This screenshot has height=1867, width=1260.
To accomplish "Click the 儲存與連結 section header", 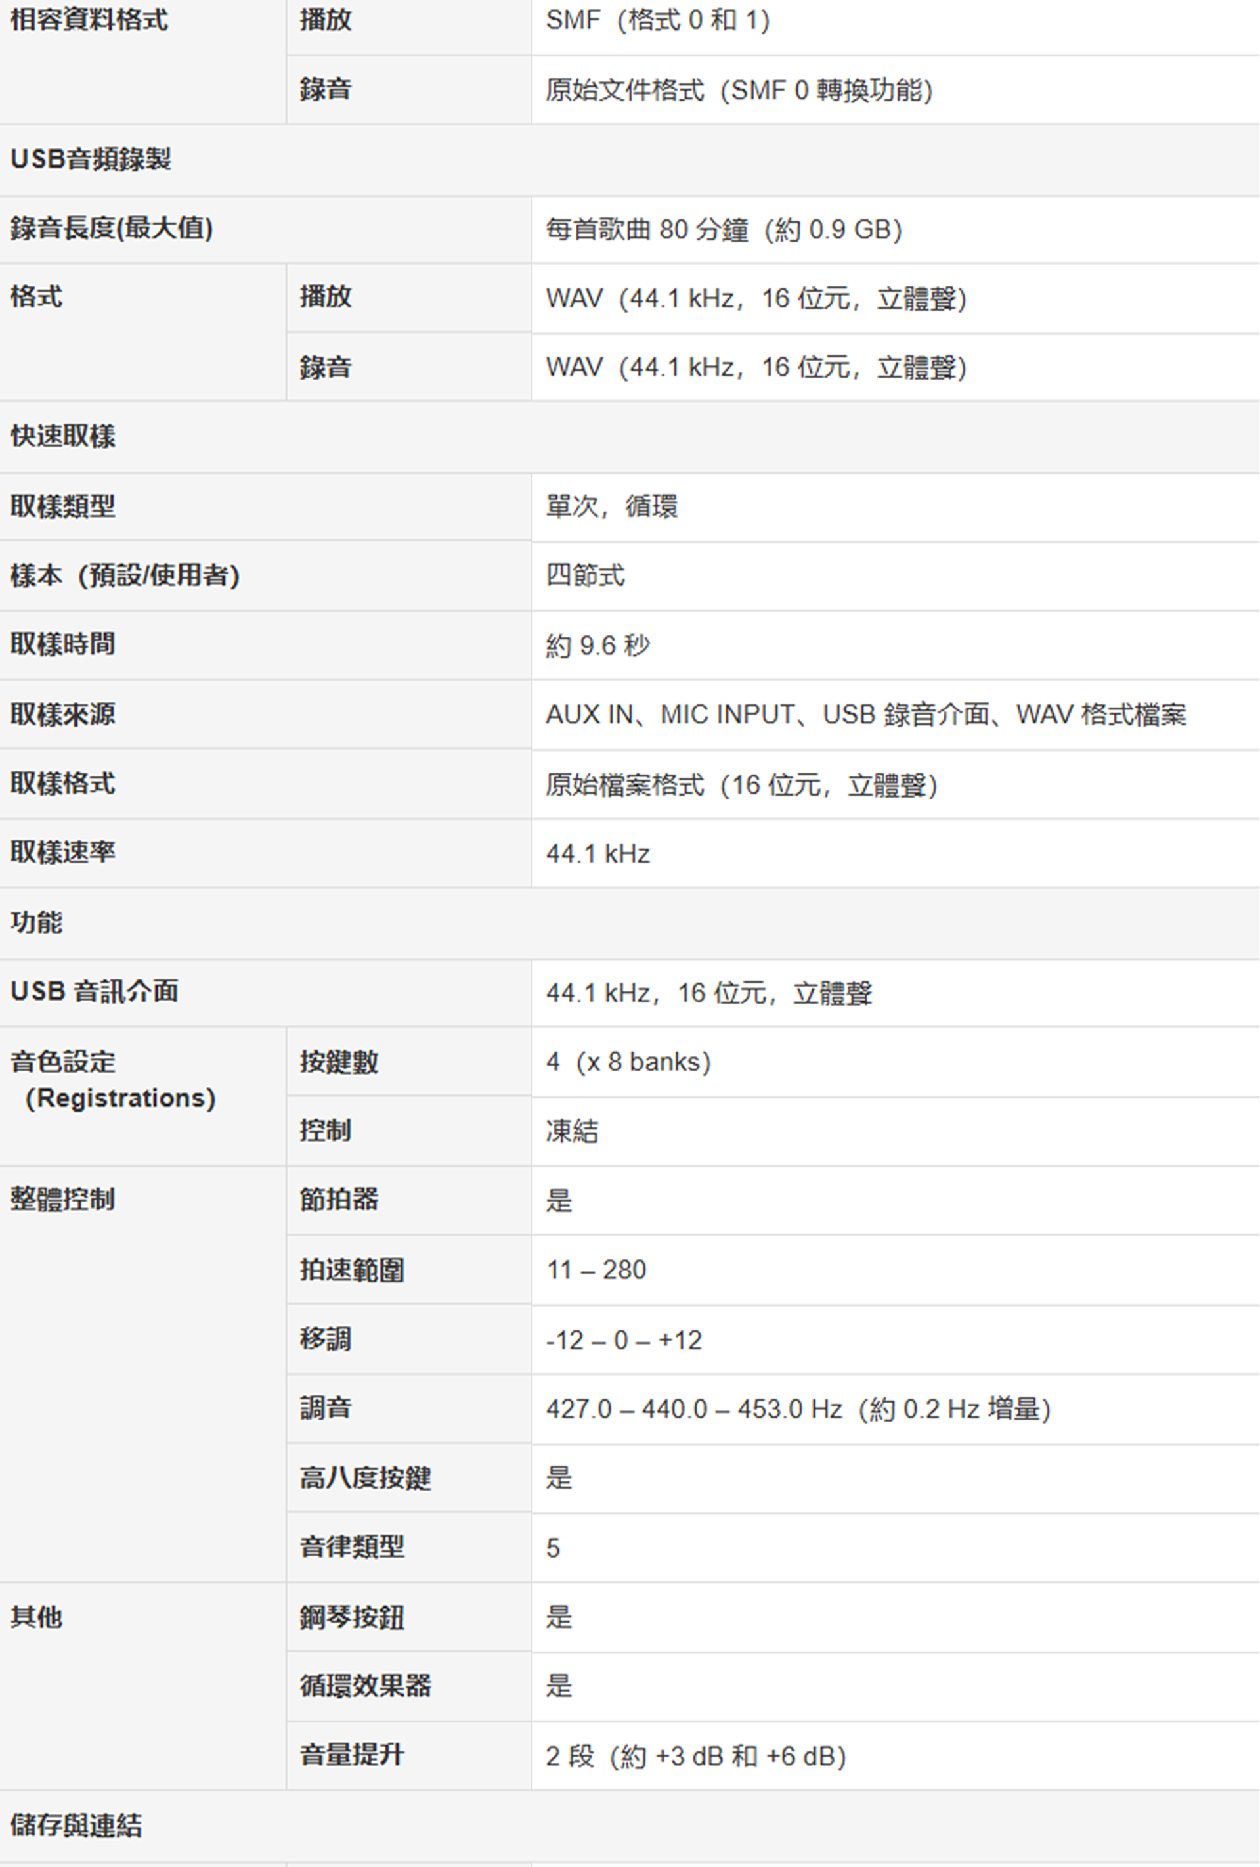I will 76,1826.
